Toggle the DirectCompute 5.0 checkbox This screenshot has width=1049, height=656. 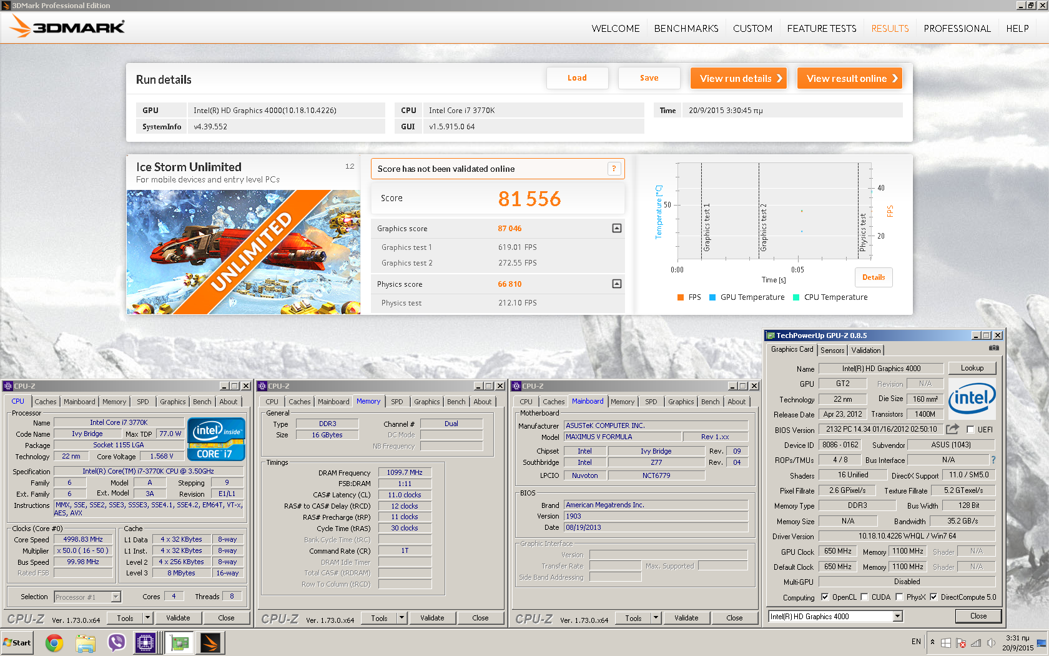[x=933, y=597]
